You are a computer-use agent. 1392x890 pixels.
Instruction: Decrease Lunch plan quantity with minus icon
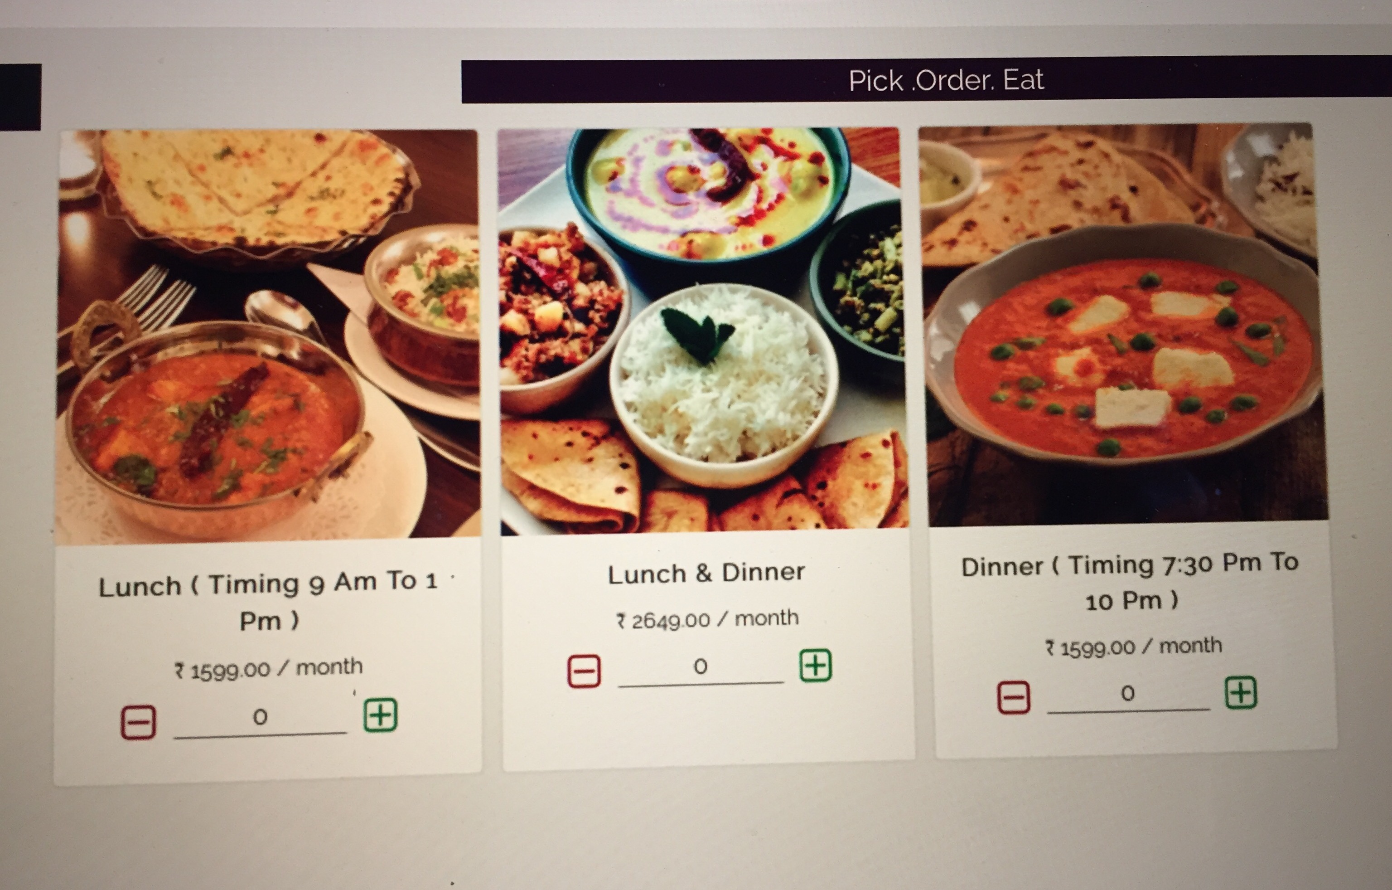tap(138, 722)
